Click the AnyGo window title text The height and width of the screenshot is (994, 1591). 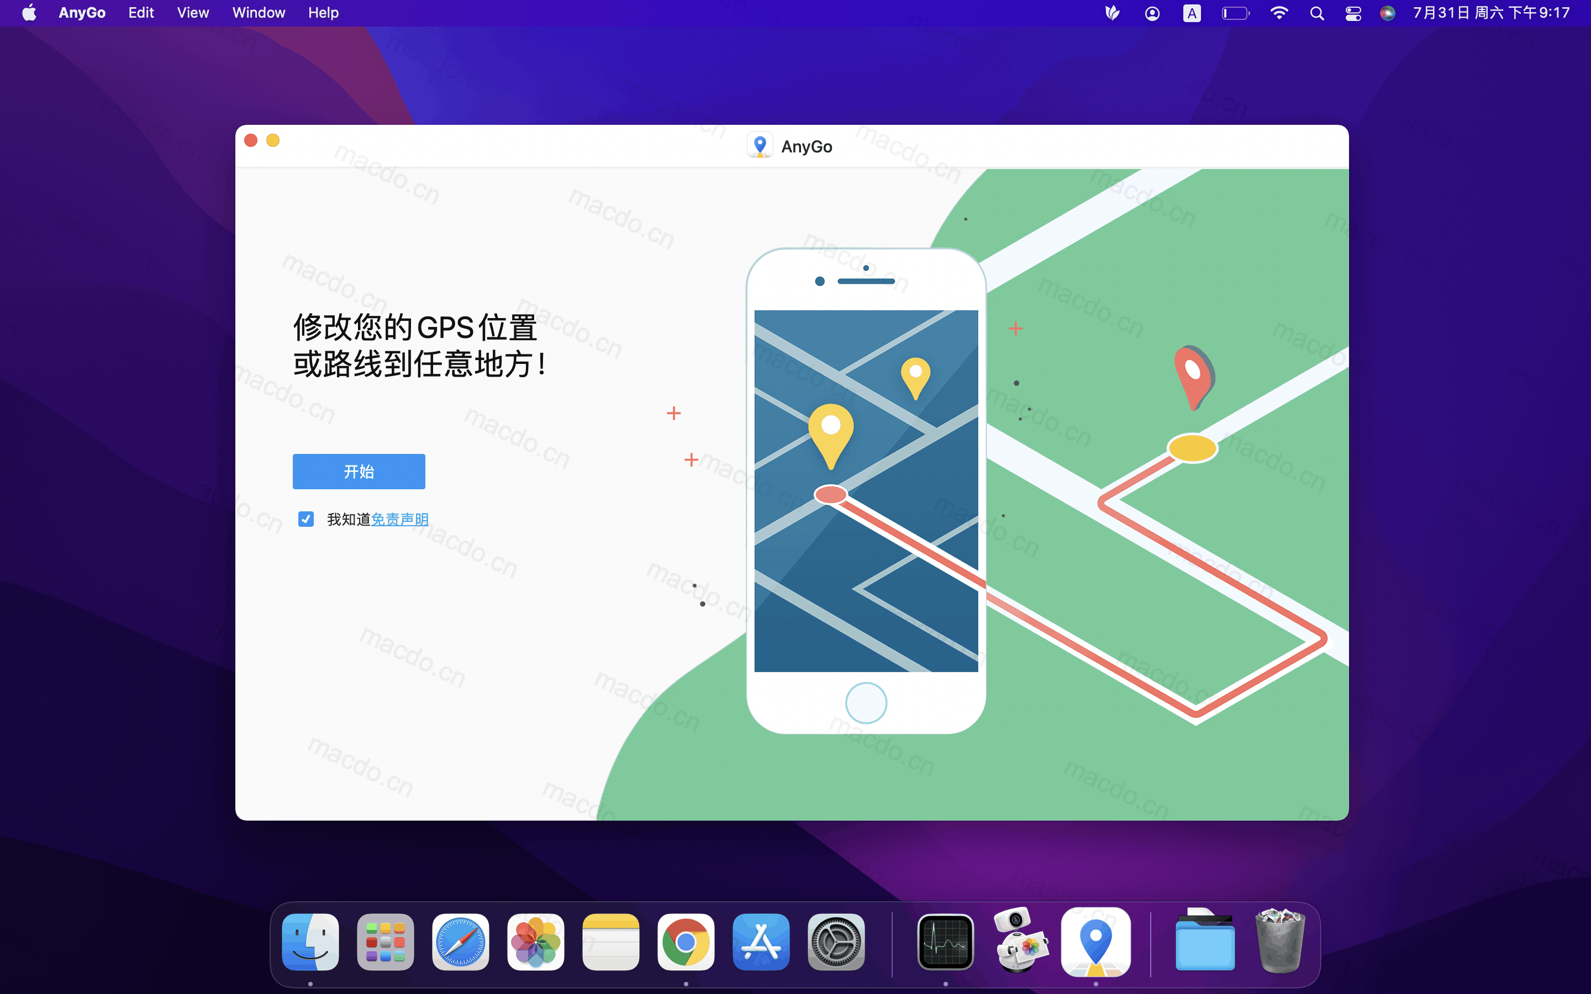(807, 146)
